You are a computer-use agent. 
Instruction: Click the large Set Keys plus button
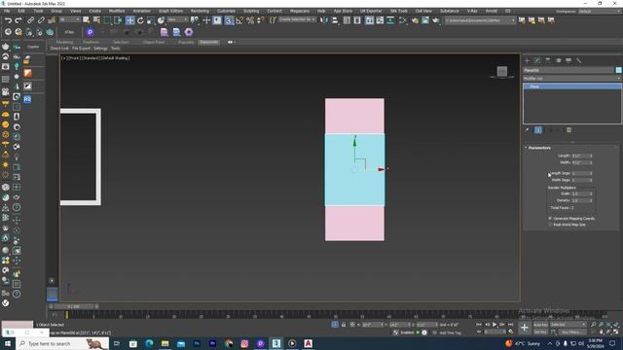point(525,328)
